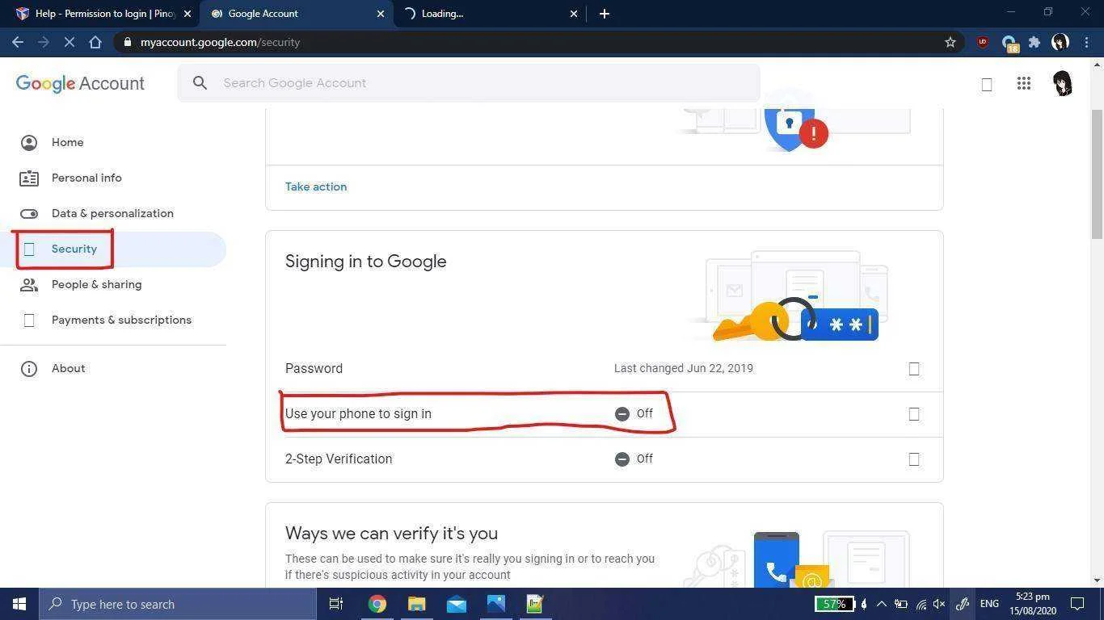Viewport: 1104px width, 620px height.
Task: Stop the page from loading
Action: point(70,42)
